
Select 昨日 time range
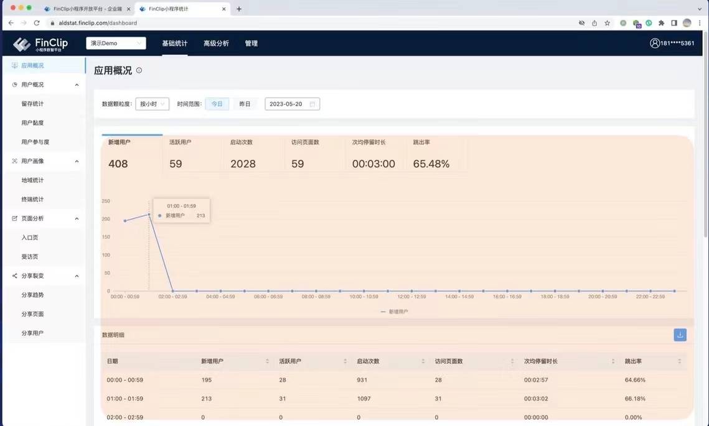[x=245, y=104]
